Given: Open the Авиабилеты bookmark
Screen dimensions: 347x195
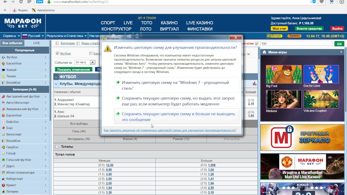Looking at the screenshot, I should (x=43, y=10).
